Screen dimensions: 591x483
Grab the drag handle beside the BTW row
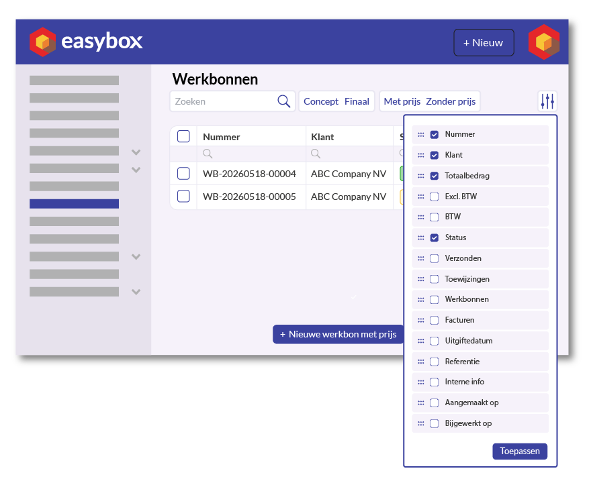421,217
